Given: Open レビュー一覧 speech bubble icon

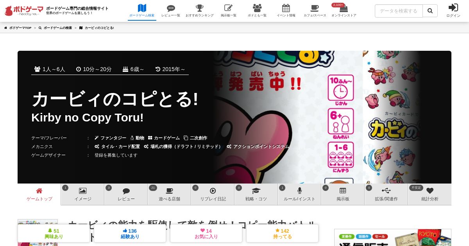Looking at the screenshot, I should (x=171, y=8).
